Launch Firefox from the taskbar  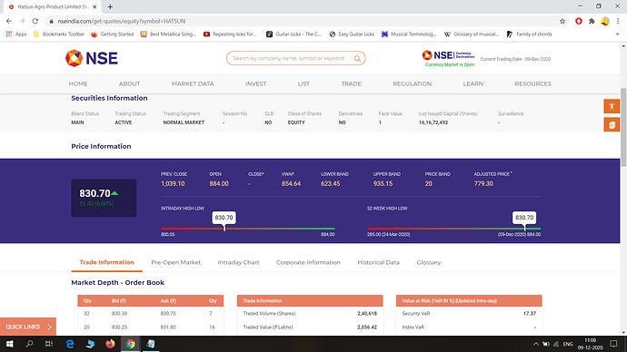(110, 344)
